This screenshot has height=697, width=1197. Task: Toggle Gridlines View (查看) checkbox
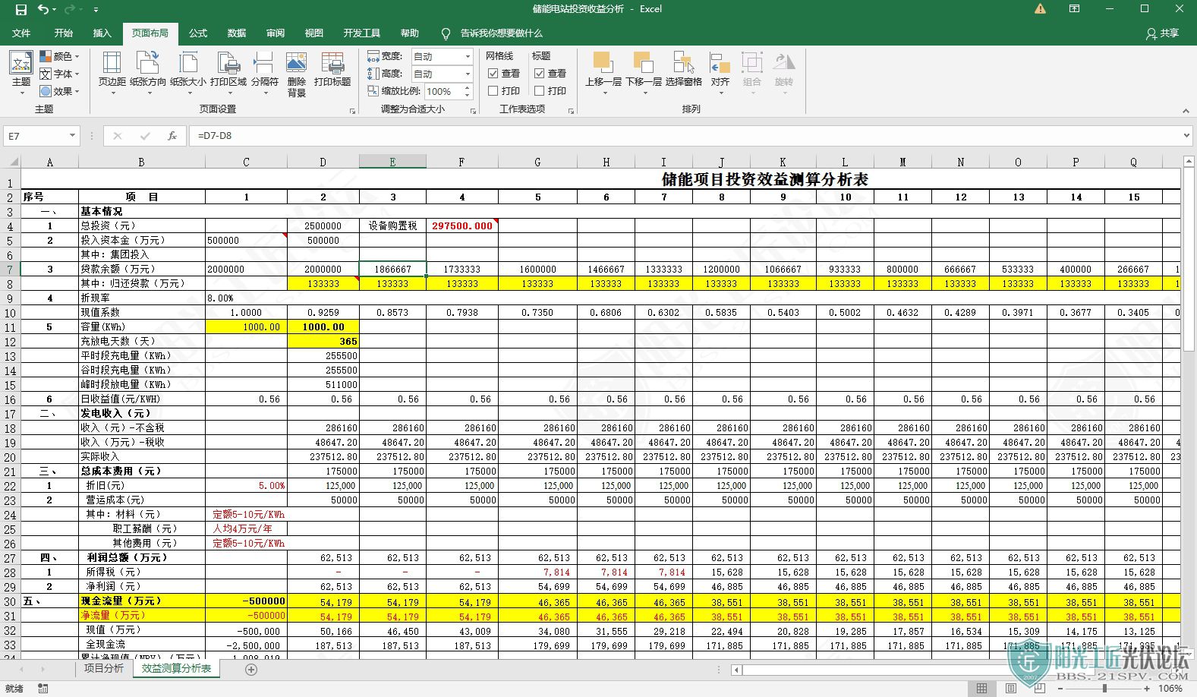pyautogui.click(x=493, y=74)
